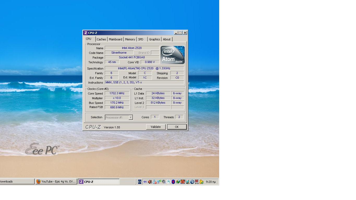This screenshot has height=200, width=356.
Task: Click the Package value Socket 441 FCBGA8
Action: point(132,58)
